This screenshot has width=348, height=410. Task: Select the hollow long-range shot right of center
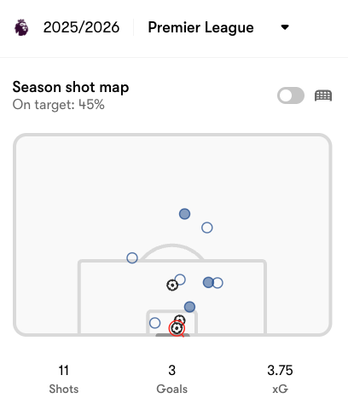[207, 228]
